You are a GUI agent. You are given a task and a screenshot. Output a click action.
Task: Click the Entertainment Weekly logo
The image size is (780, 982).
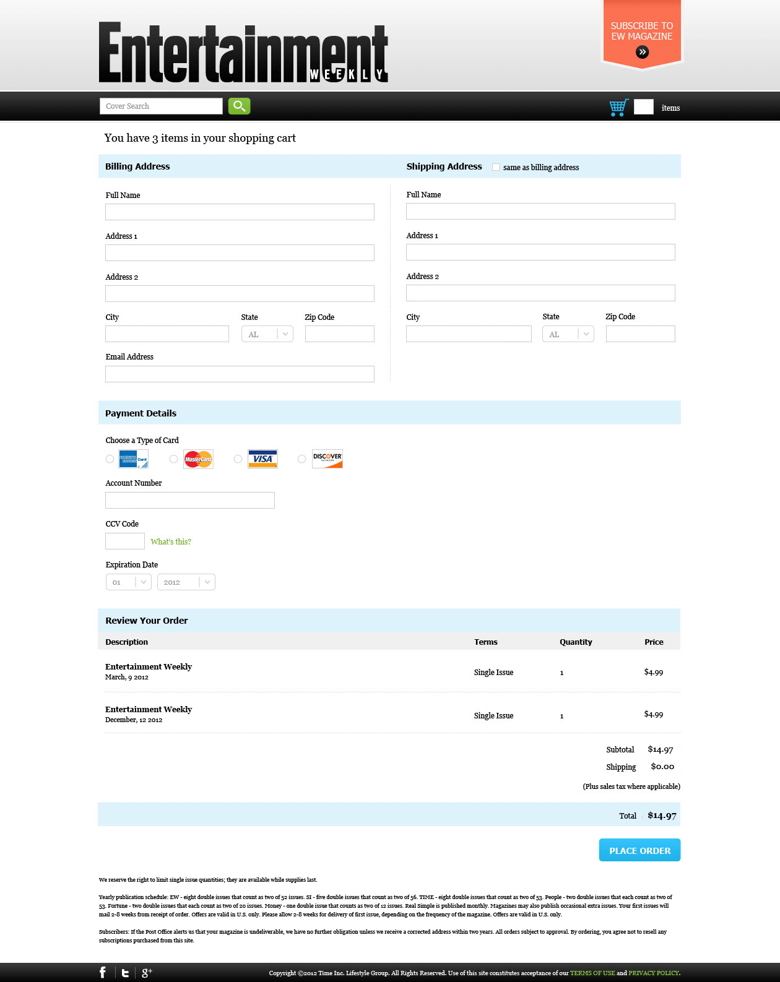[x=243, y=53]
